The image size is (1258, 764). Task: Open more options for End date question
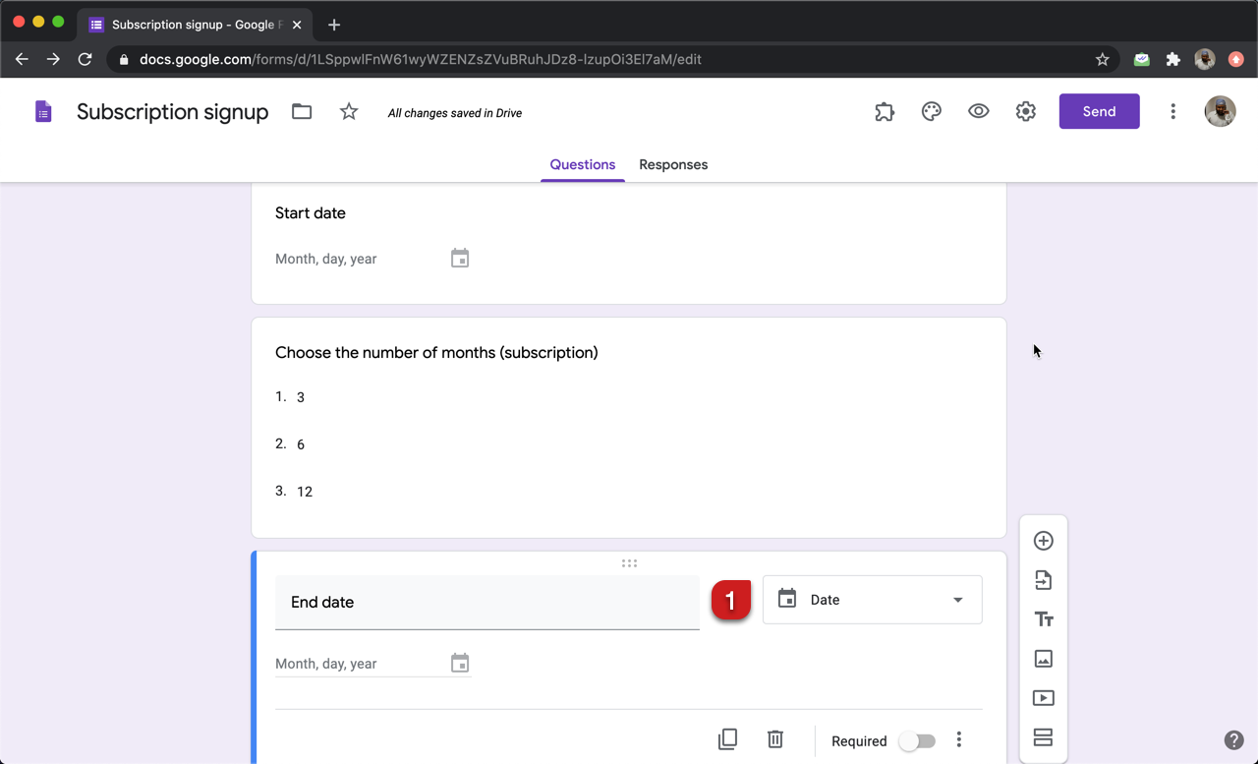click(958, 738)
